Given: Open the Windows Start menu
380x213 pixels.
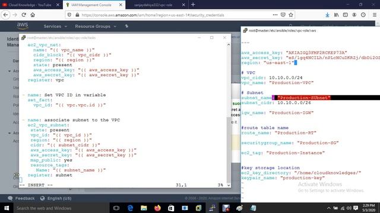Looking at the screenshot, I should 7,208.
